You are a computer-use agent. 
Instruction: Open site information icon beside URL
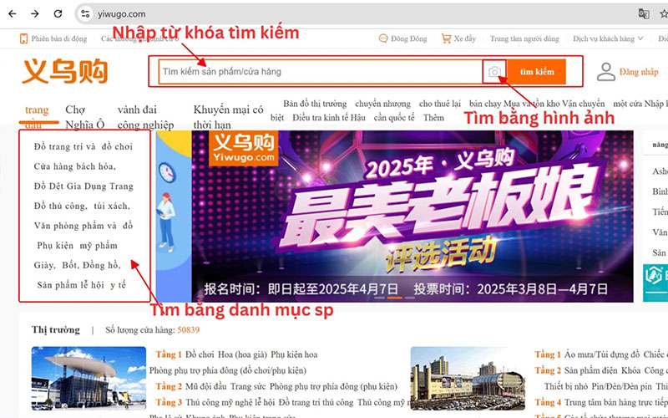[x=85, y=13]
